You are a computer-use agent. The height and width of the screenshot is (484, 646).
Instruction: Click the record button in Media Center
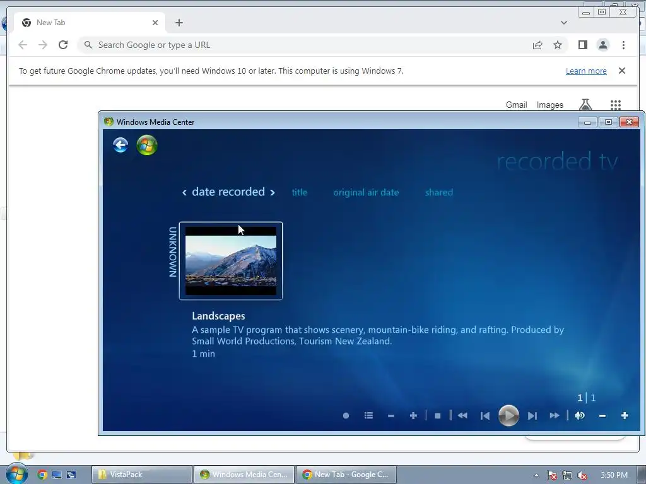346,416
